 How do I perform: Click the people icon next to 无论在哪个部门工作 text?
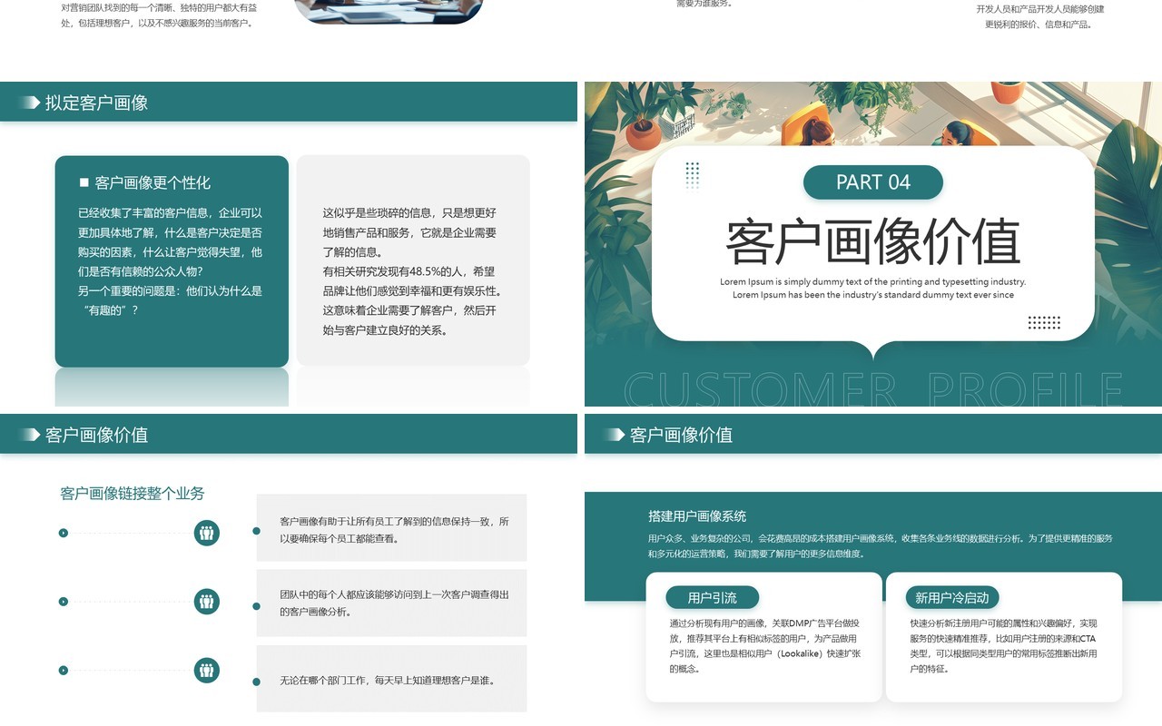point(207,670)
